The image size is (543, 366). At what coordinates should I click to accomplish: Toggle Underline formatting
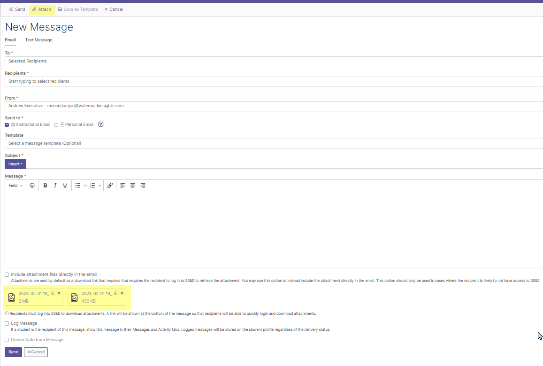(65, 186)
